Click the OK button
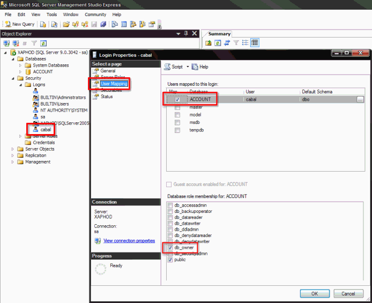The height and width of the screenshot is (303, 372). [314, 293]
